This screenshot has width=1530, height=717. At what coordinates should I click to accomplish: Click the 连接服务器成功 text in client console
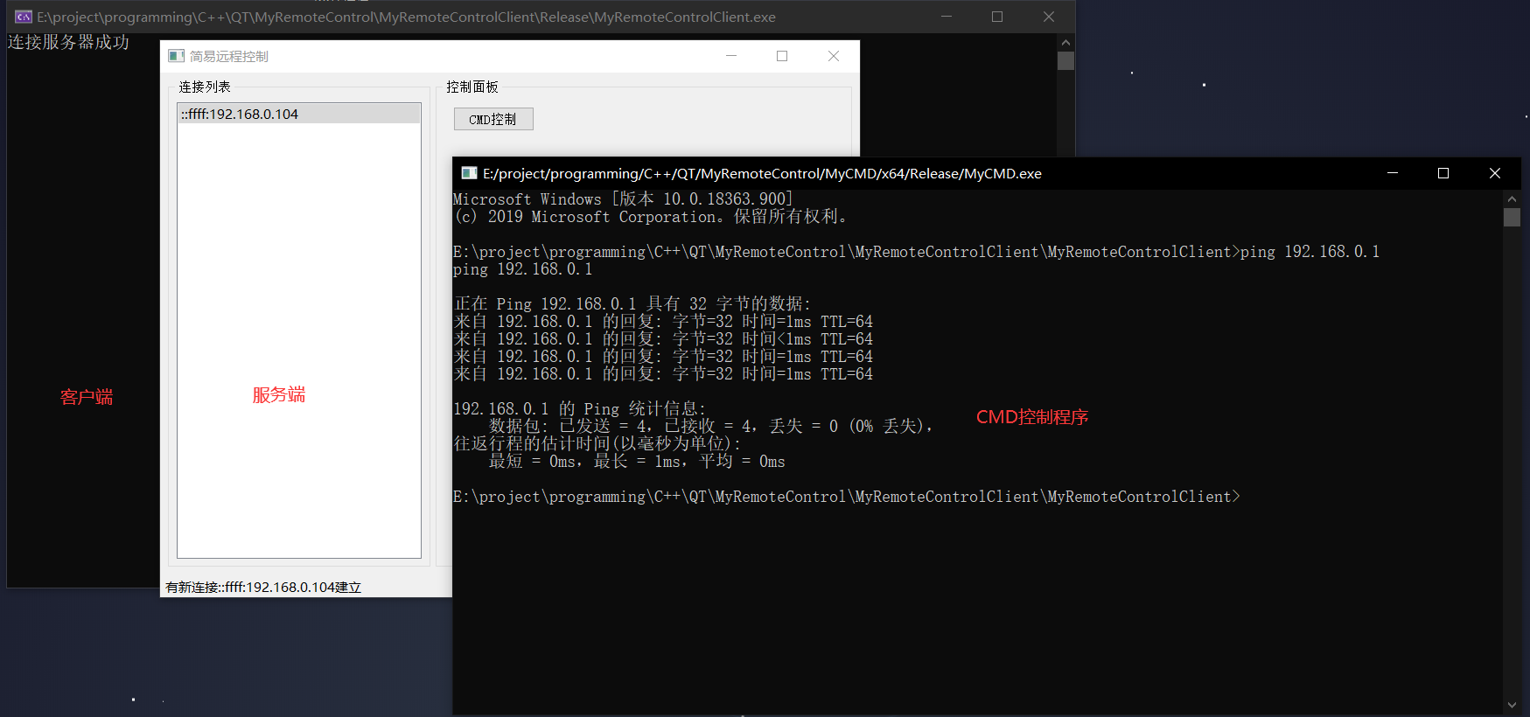tap(68, 42)
